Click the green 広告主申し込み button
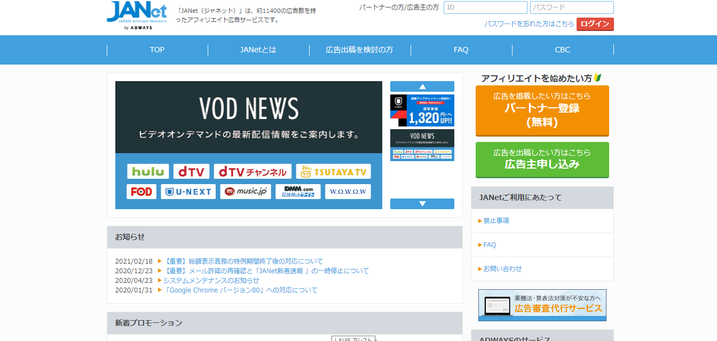 [542, 160]
